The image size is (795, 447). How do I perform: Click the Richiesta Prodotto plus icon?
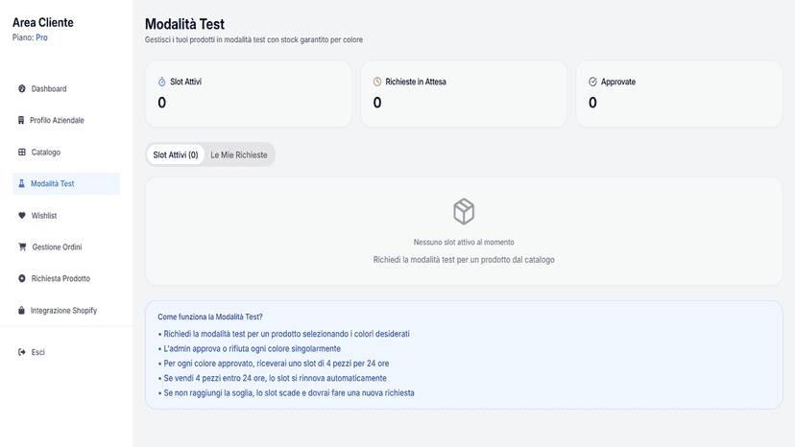(22, 278)
